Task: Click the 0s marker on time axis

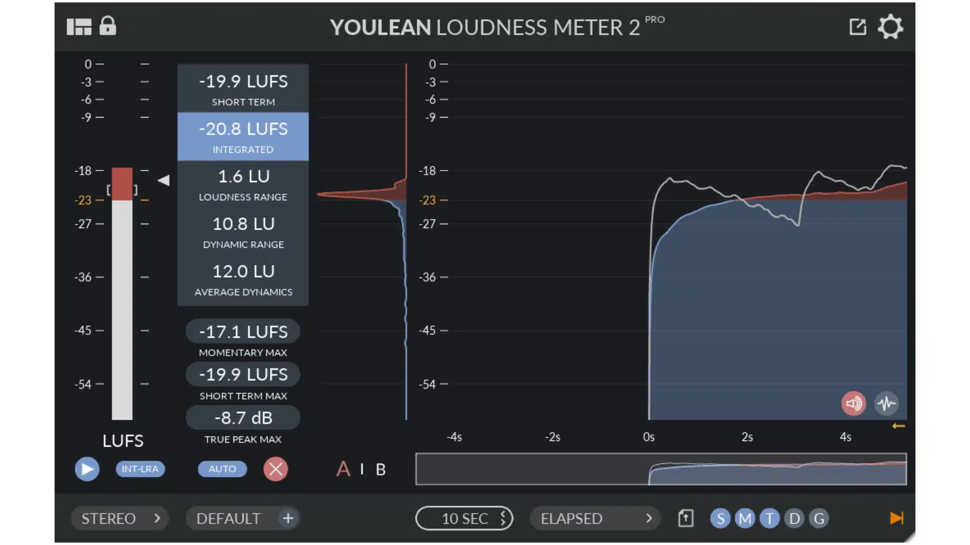Action: [x=649, y=437]
